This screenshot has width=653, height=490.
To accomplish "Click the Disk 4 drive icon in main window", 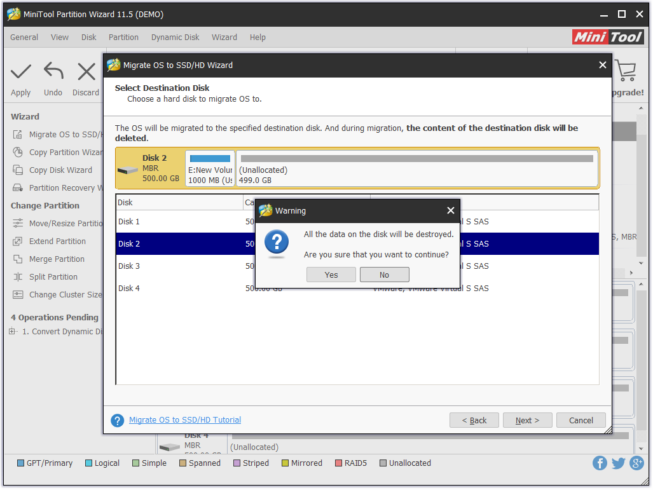I will click(x=170, y=447).
